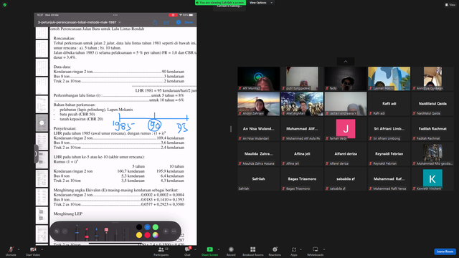Click the share icon in PDF header
This screenshot has width=459, height=258.
coord(155,22)
